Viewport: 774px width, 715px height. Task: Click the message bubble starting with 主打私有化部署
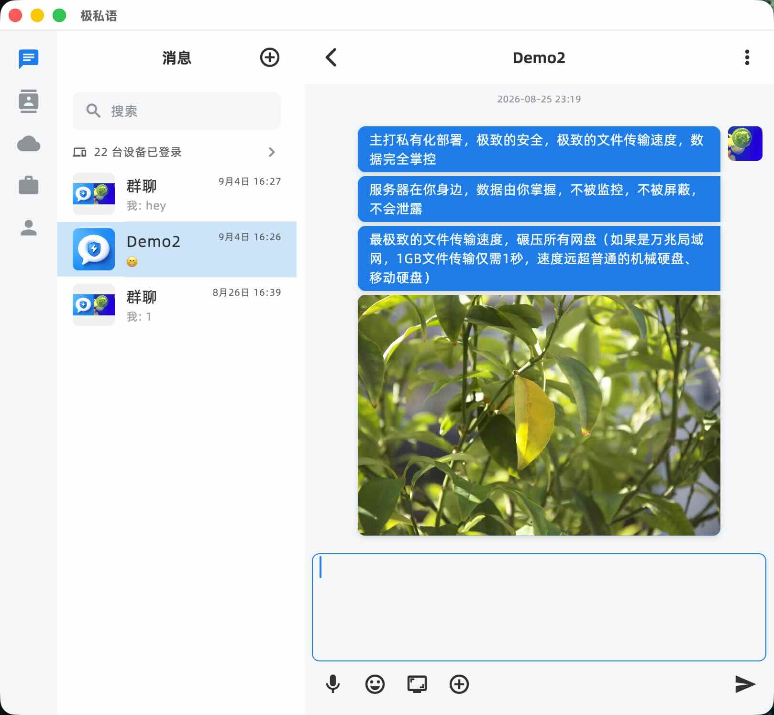pos(539,149)
